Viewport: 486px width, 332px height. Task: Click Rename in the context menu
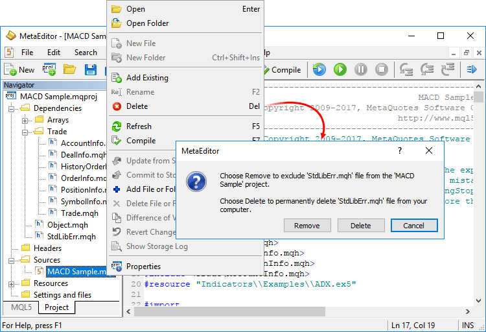point(185,92)
